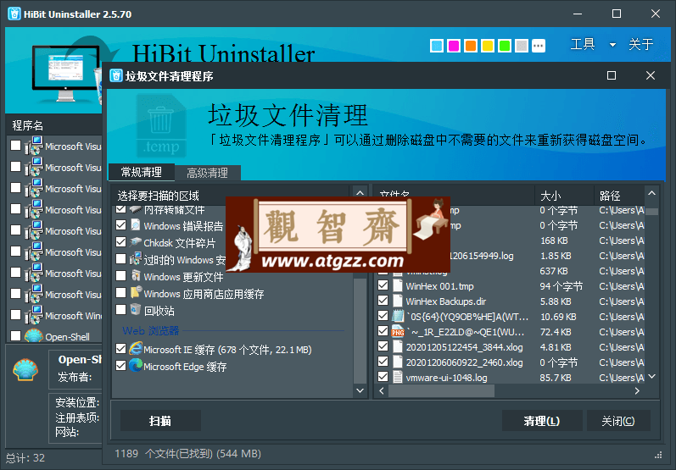Sort by 大小 column header
This screenshot has width=676, height=470.
pyautogui.click(x=564, y=196)
